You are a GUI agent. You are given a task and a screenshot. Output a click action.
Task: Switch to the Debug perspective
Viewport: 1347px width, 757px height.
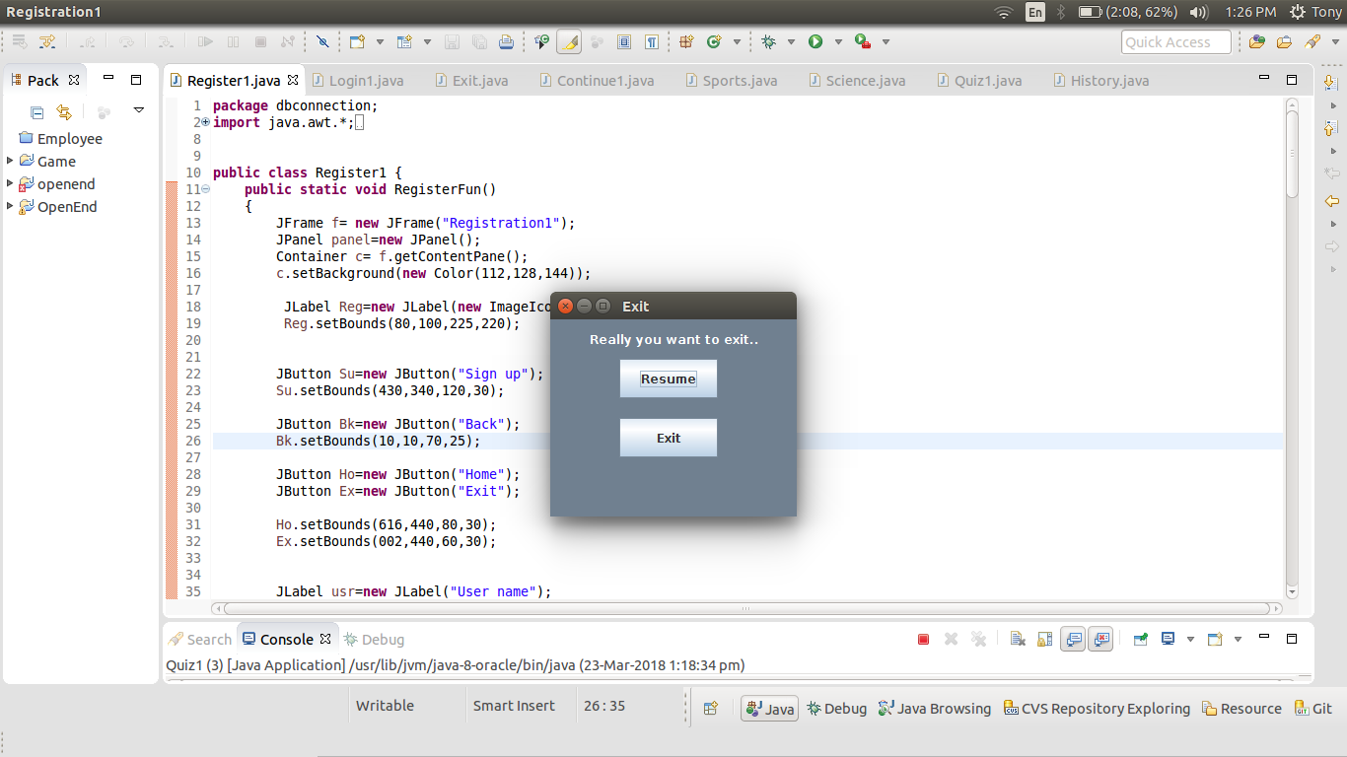click(836, 707)
